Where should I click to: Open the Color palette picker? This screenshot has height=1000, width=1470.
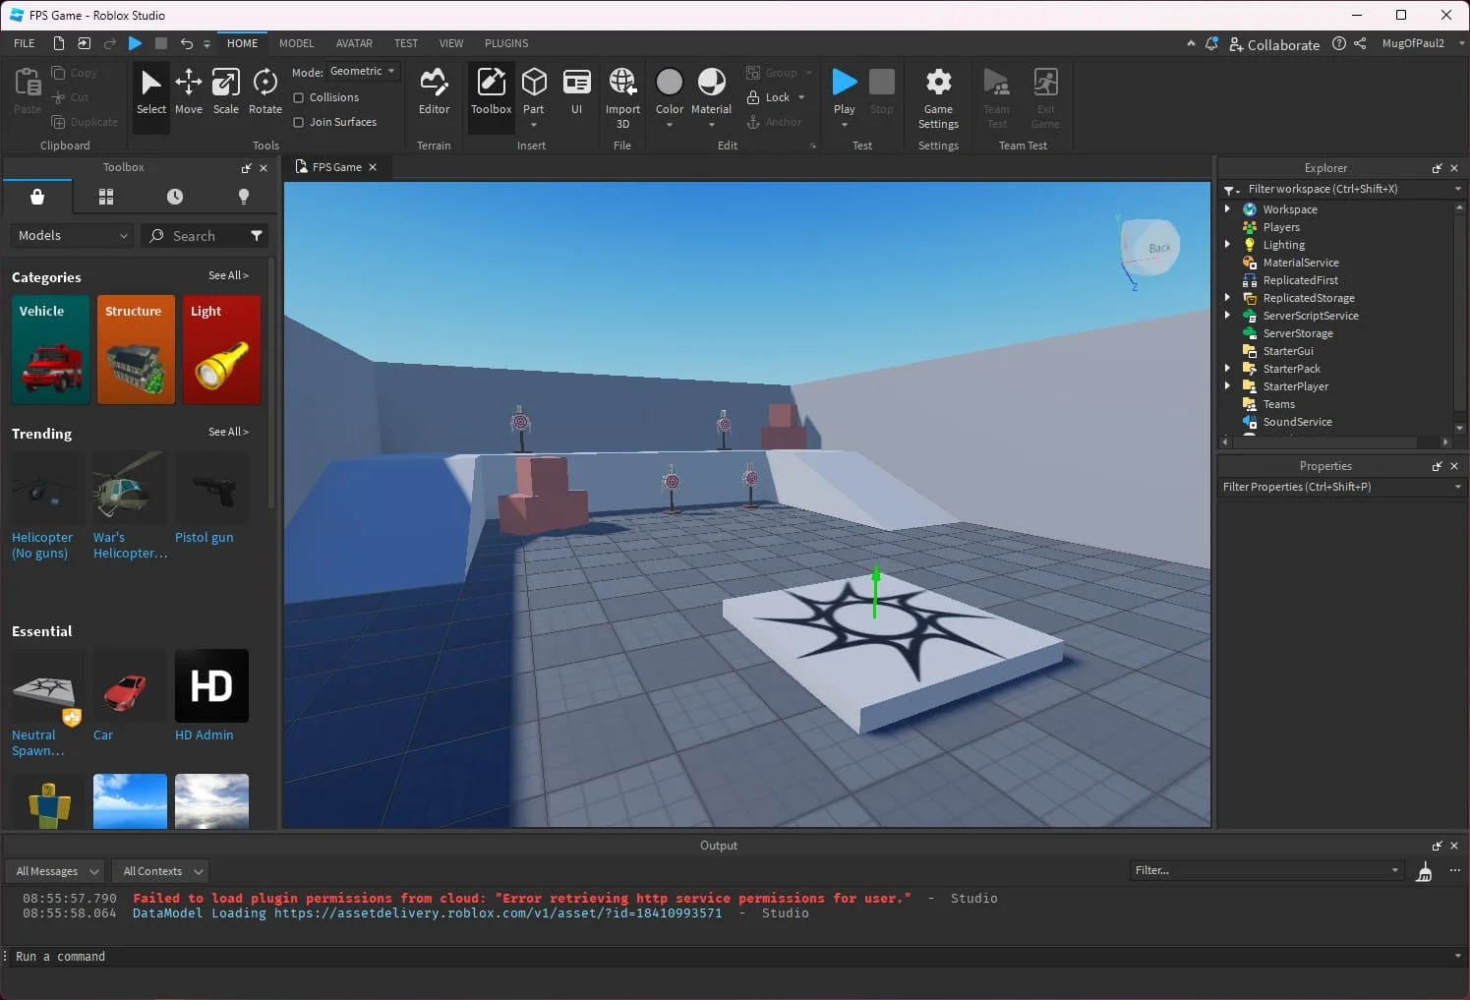pyautogui.click(x=669, y=87)
